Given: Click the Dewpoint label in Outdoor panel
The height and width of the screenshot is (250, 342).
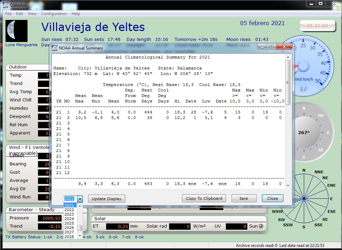Looking at the screenshot, I should pos(20,116).
